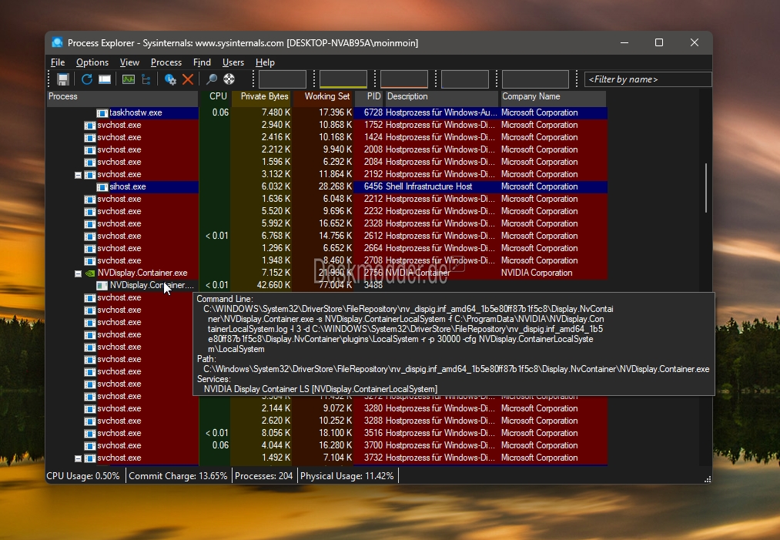Screen dimensions: 780x540
Task: Click the Filter by name input field
Action: pos(648,79)
